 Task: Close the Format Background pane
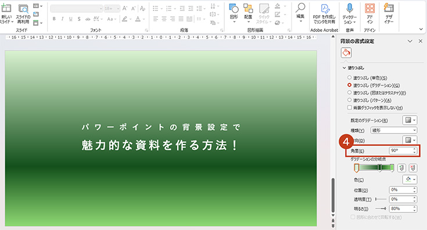pyautogui.click(x=421, y=41)
